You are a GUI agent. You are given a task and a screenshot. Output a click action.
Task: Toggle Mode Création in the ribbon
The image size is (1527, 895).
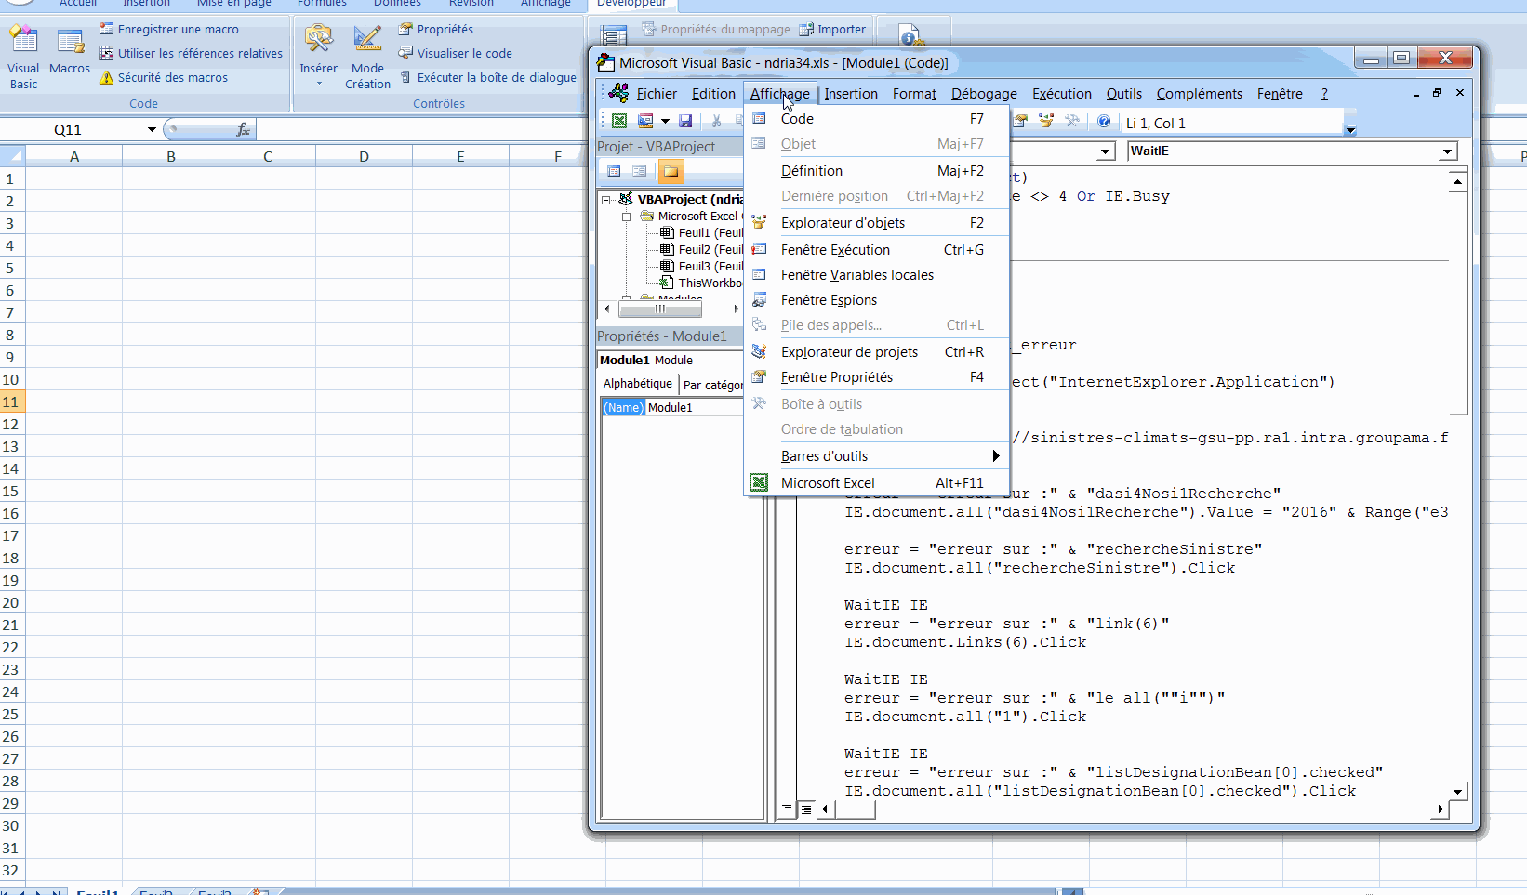[367, 58]
